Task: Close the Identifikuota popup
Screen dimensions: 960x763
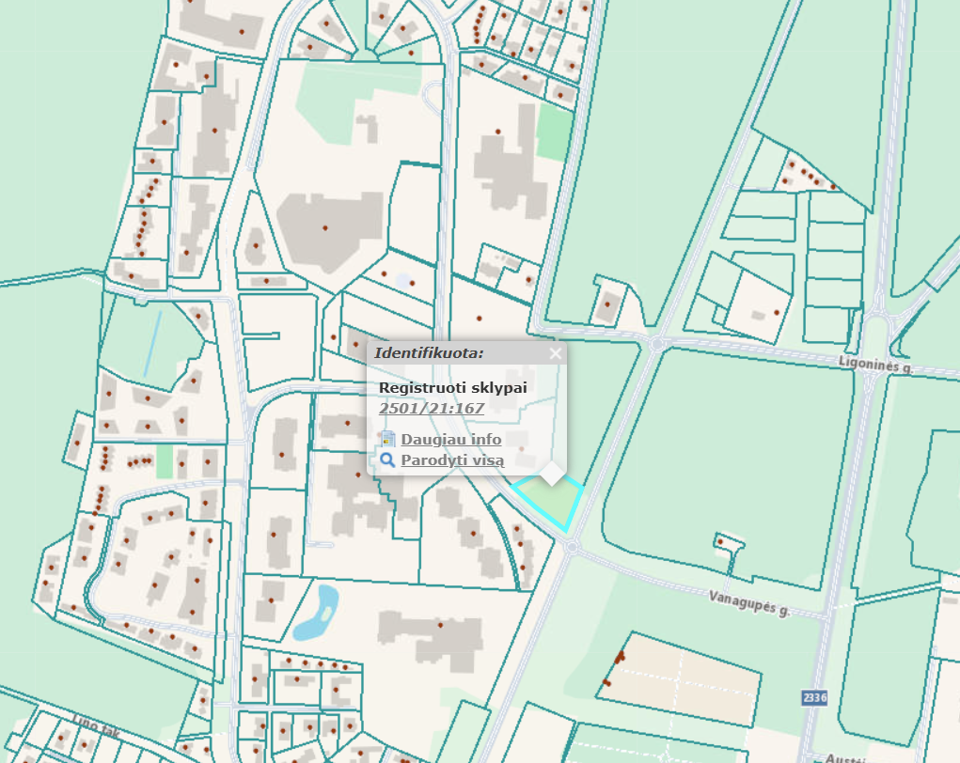Action: coord(555,353)
